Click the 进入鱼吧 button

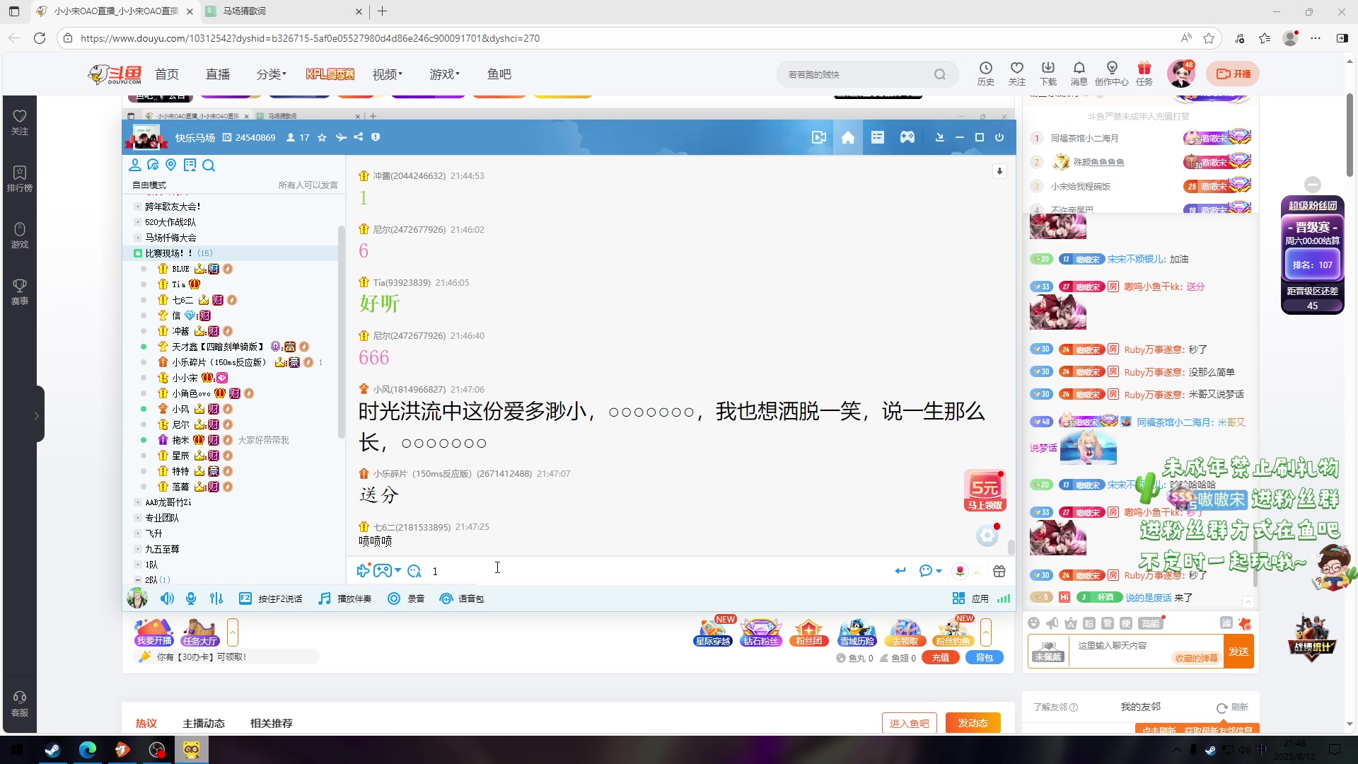tap(910, 723)
